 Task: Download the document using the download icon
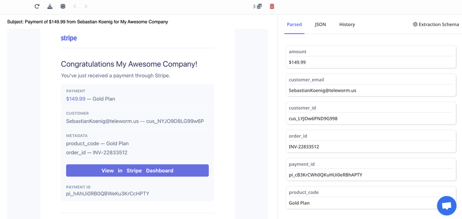coord(50,7)
